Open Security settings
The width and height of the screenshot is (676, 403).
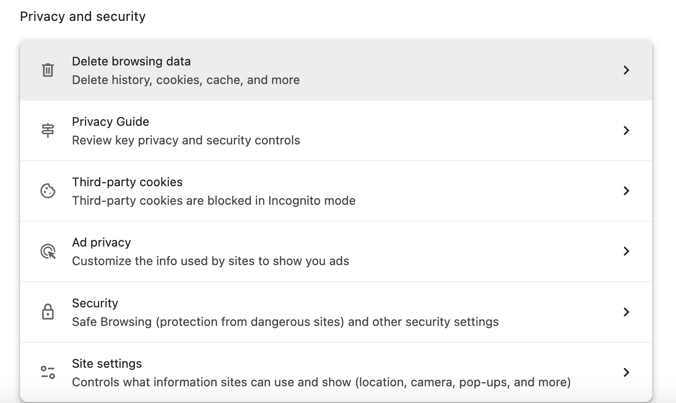pos(325,312)
